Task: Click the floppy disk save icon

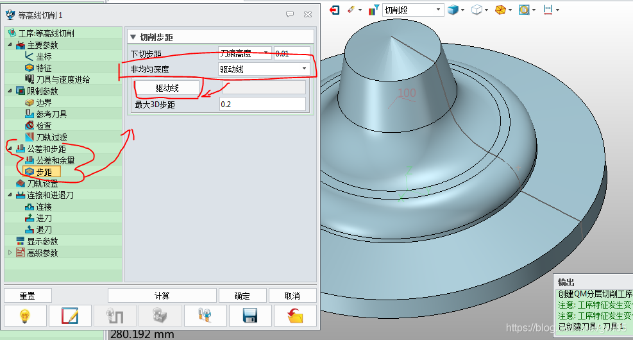Action: (x=249, y=316)
